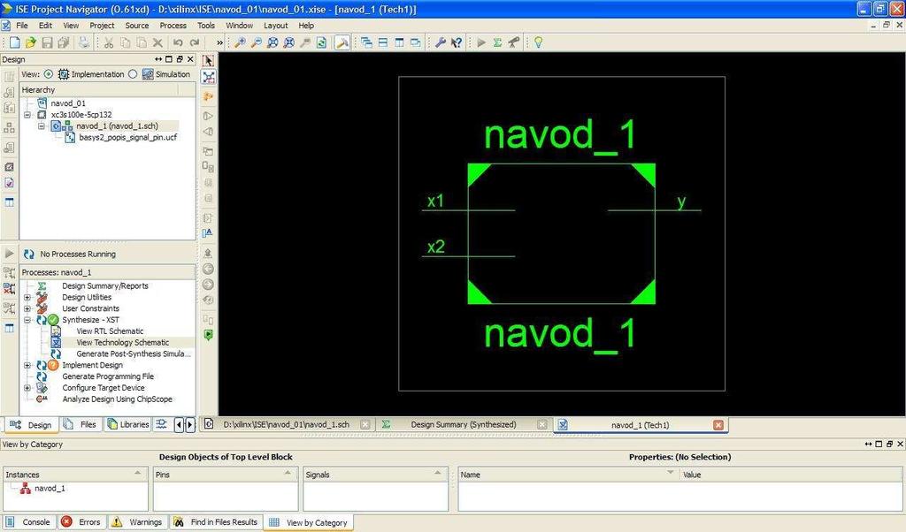Select Generate Programming File process
The width and height of the screenshot is (906, 532).
(x=108, y=376)
